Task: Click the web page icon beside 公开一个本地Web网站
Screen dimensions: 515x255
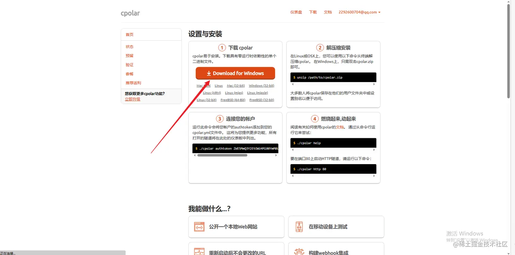Action: click(x=199, y=227)
